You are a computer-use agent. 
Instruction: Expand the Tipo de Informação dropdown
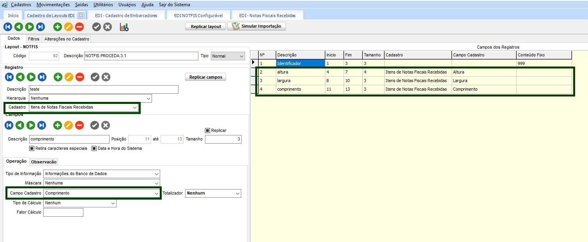point(156,174)
